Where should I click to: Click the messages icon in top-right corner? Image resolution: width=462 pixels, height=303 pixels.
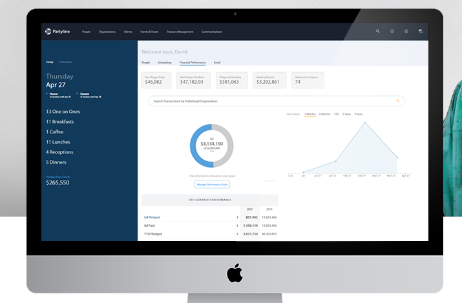point(421,31)
